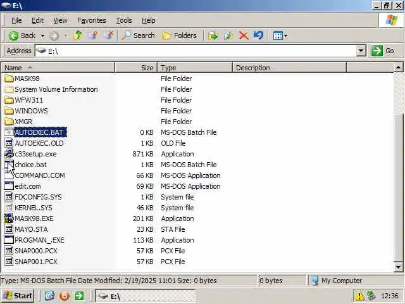Click the SNAP000.PCX file icon
Screen dimensions: 405x304
coord(9,251)
